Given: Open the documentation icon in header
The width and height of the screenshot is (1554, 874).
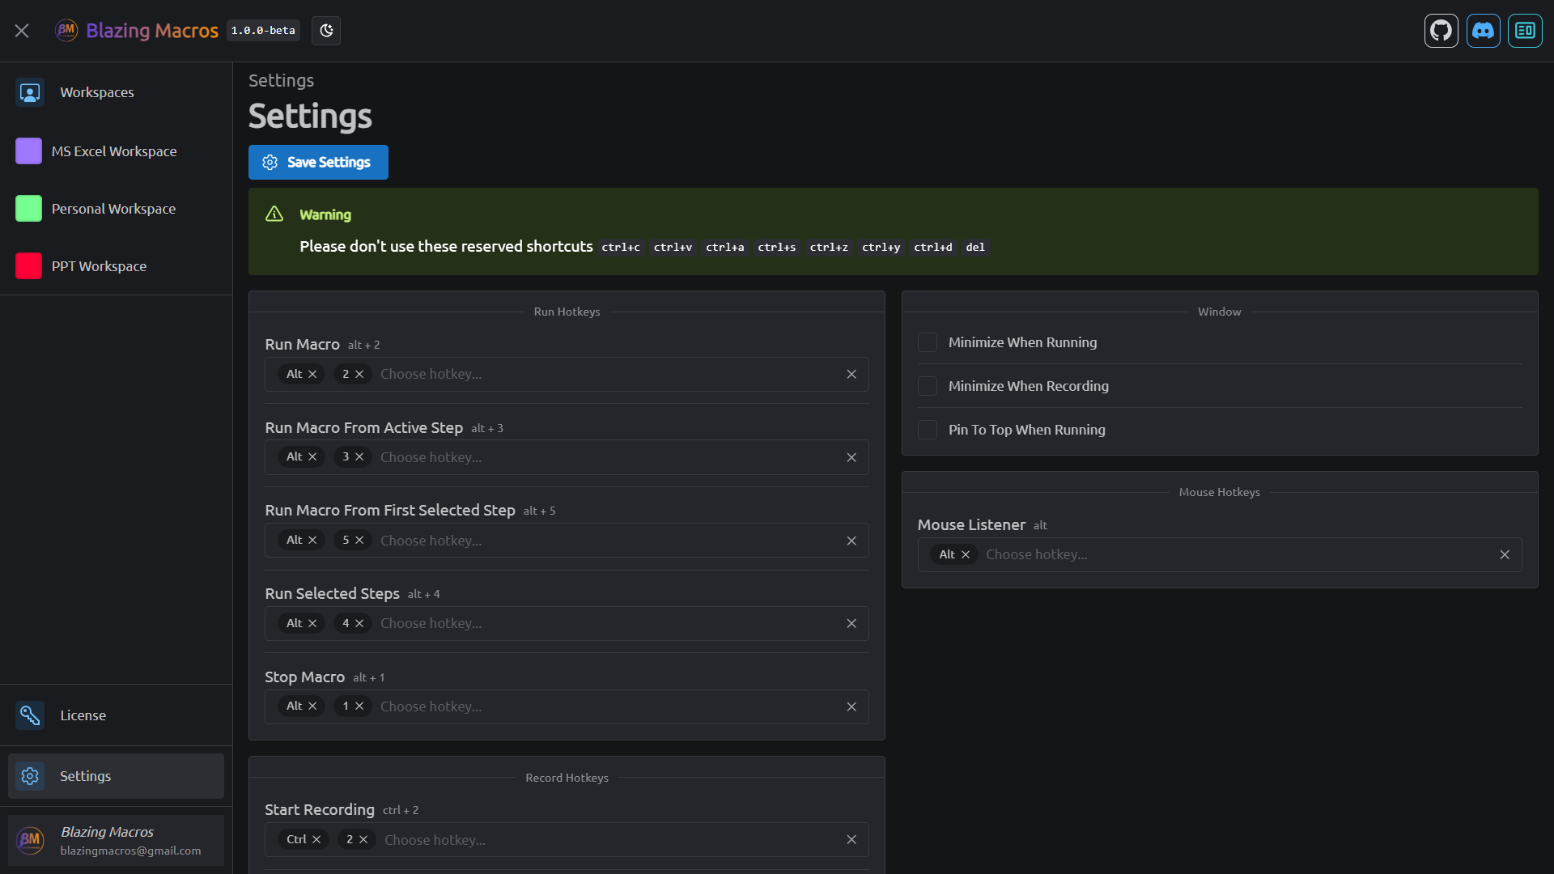Looking at the screenshot, I should [1525, 31].
